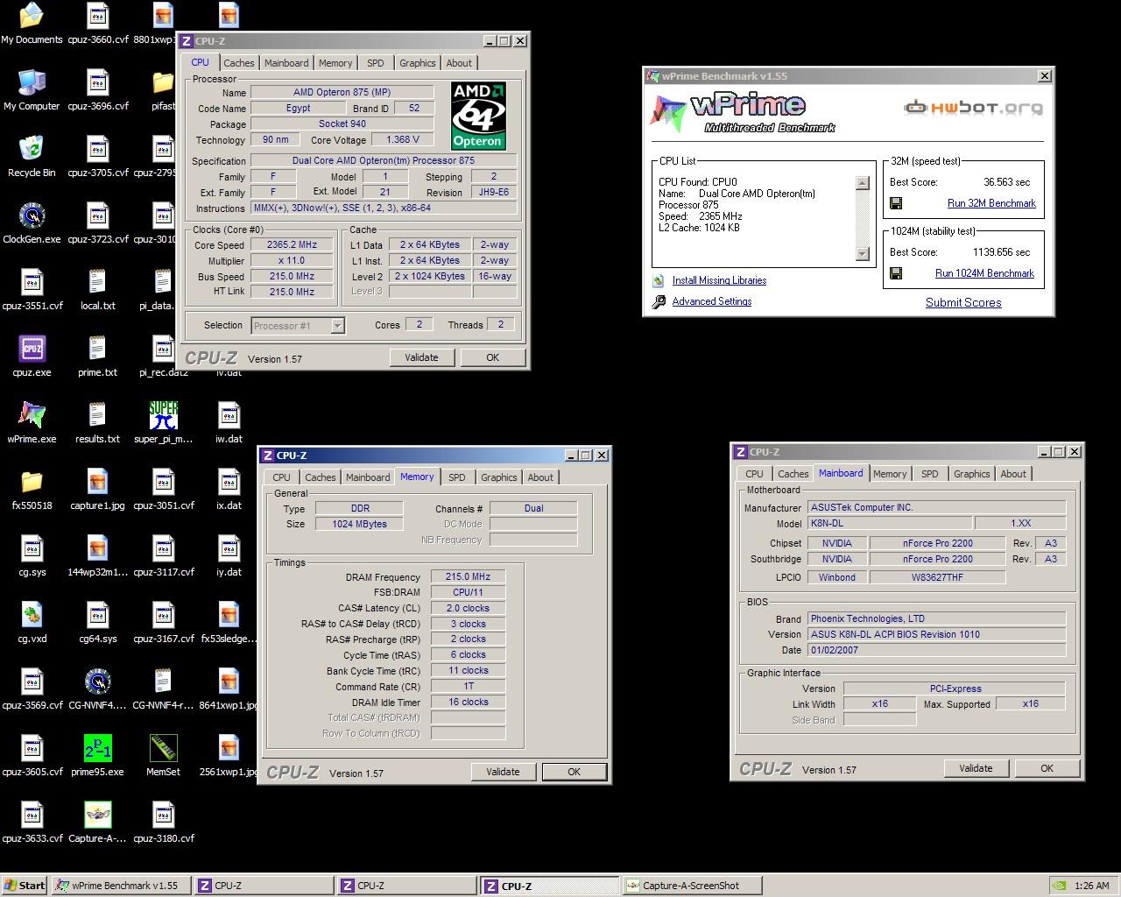
Task: Select the cg.sys file icon
Action: (x=32, y=555)
